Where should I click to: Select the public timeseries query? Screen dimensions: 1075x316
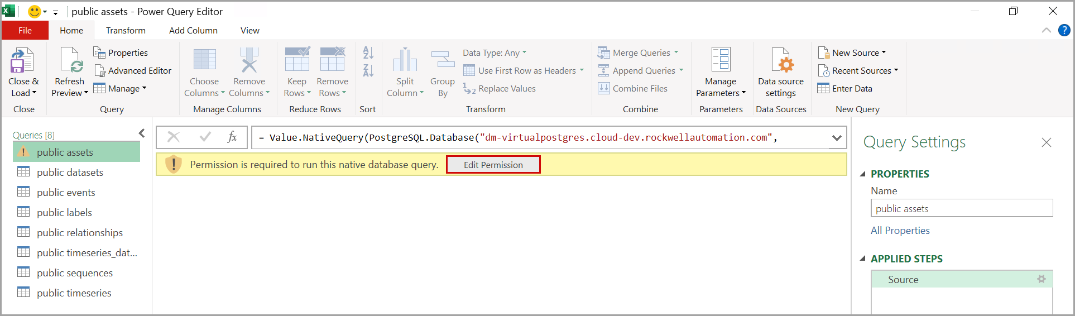point(74,293)
